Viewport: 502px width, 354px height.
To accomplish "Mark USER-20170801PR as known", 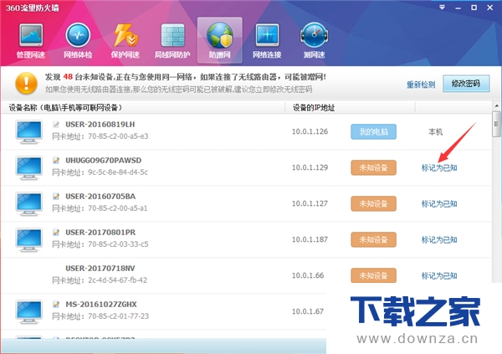I will coord(439,239).
